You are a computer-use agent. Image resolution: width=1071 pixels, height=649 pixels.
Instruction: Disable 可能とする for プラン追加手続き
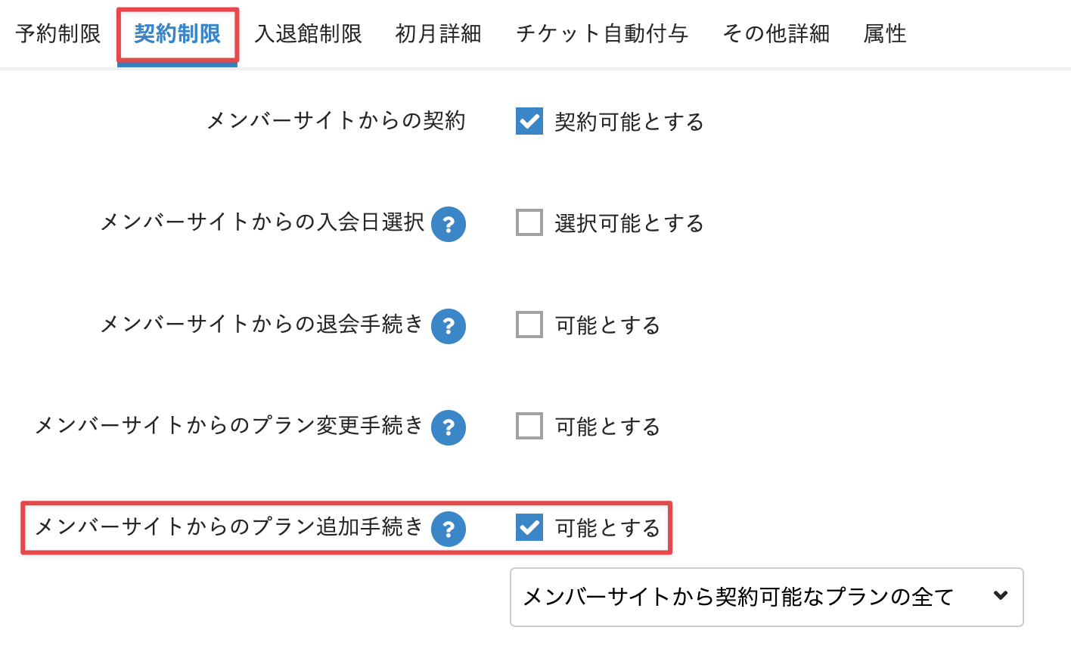[529, 527]
